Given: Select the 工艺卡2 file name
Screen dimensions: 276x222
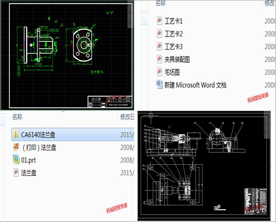Looking at the screenshot, I should pyautogui.click(x=174, y=34).
